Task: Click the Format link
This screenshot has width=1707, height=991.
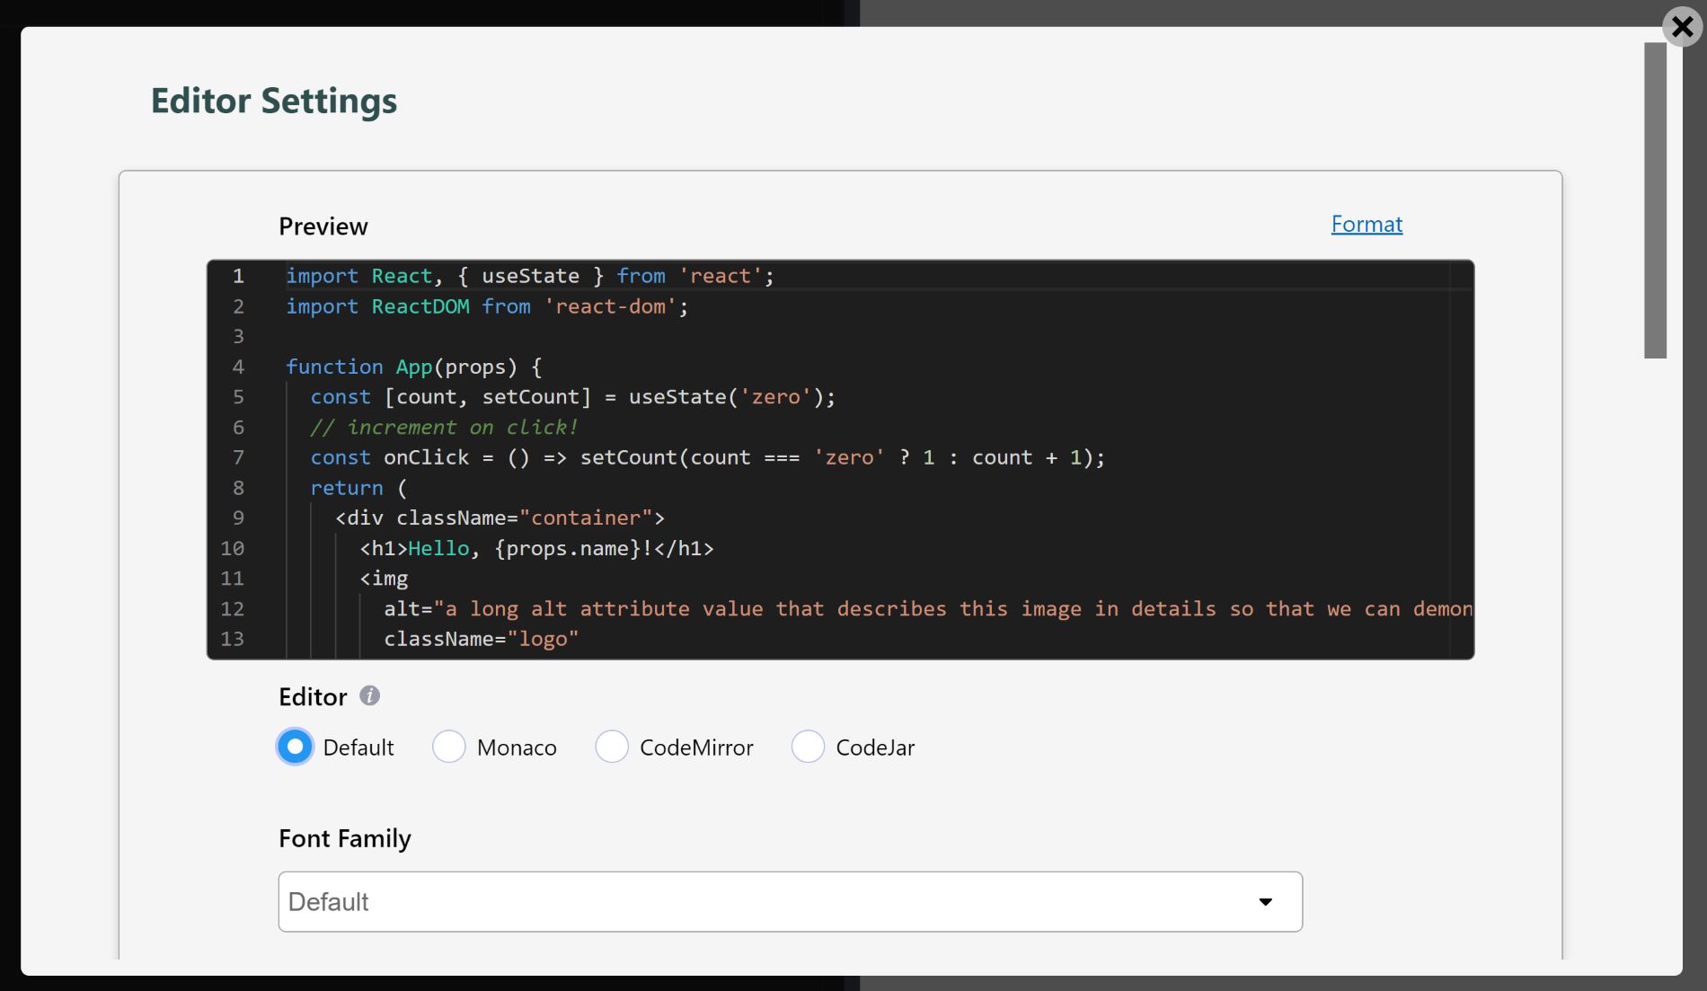Action: click(x=1366, y=224)
